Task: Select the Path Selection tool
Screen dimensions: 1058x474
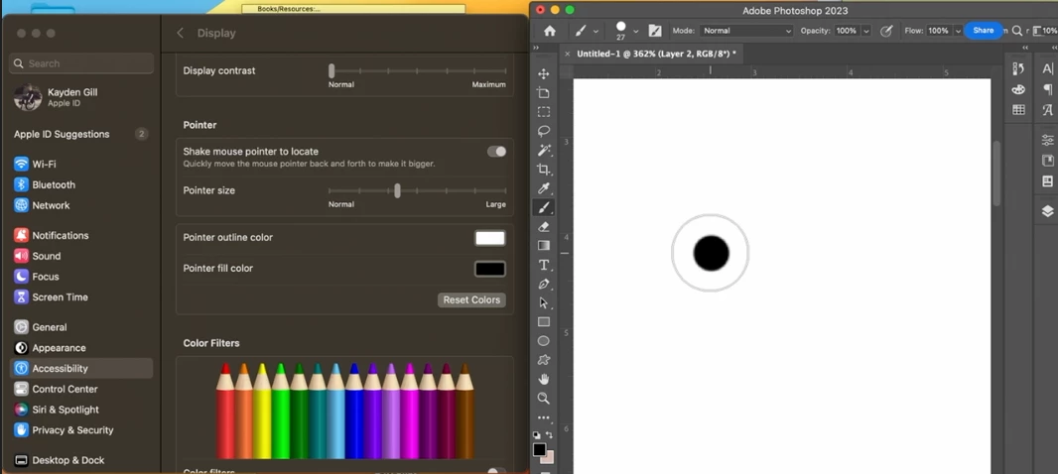Action: pos(543,302)
